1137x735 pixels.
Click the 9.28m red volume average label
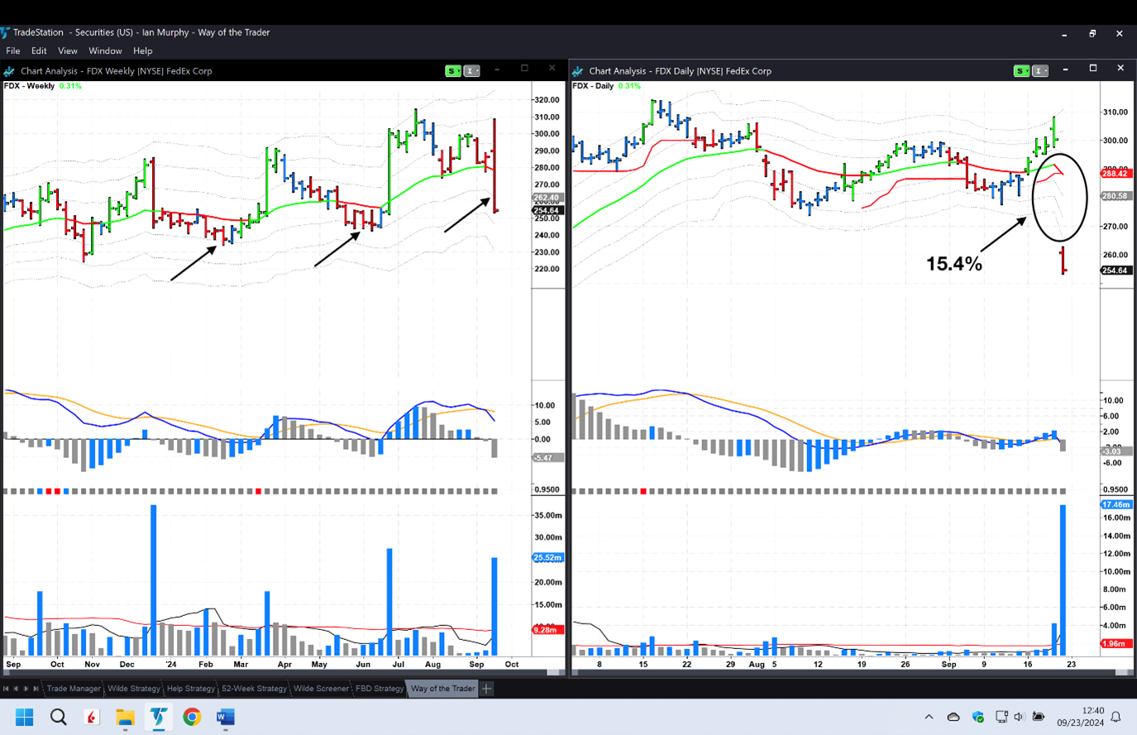click(x=546, y=630)
